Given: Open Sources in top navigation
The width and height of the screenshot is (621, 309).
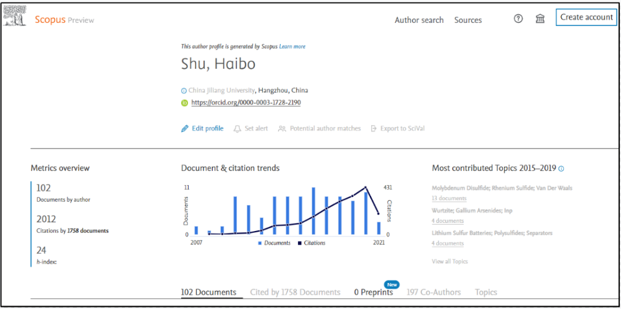Looking at the screenshot, I should (x=468, y=20).
